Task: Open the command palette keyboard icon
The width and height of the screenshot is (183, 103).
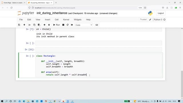Action: pos(97,25)
